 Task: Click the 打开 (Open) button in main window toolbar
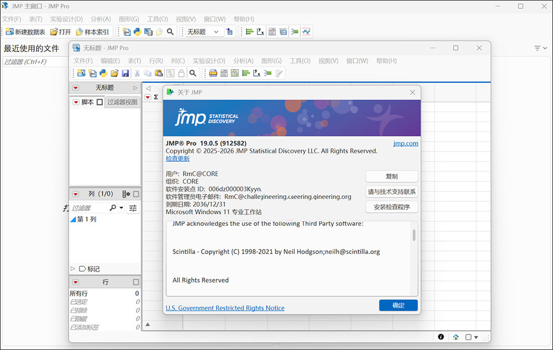[x=61, y=32]
